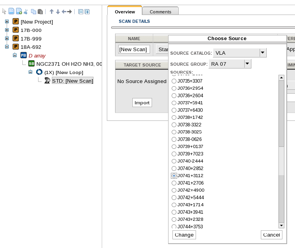Click the cut scissors icon in toolbar
Viewport: 295px width, 248px height.
click(26, 12)
